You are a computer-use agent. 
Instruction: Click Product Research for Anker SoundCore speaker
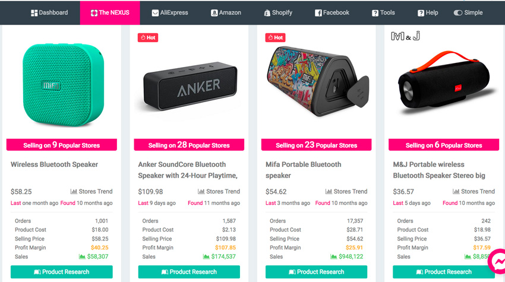[x=189, y=272]
